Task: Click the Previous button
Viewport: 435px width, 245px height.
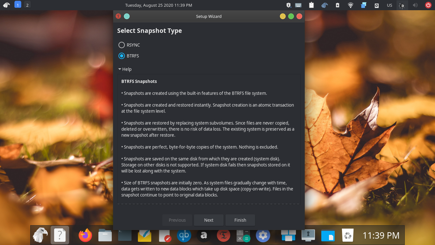Action: pos(177,220)
